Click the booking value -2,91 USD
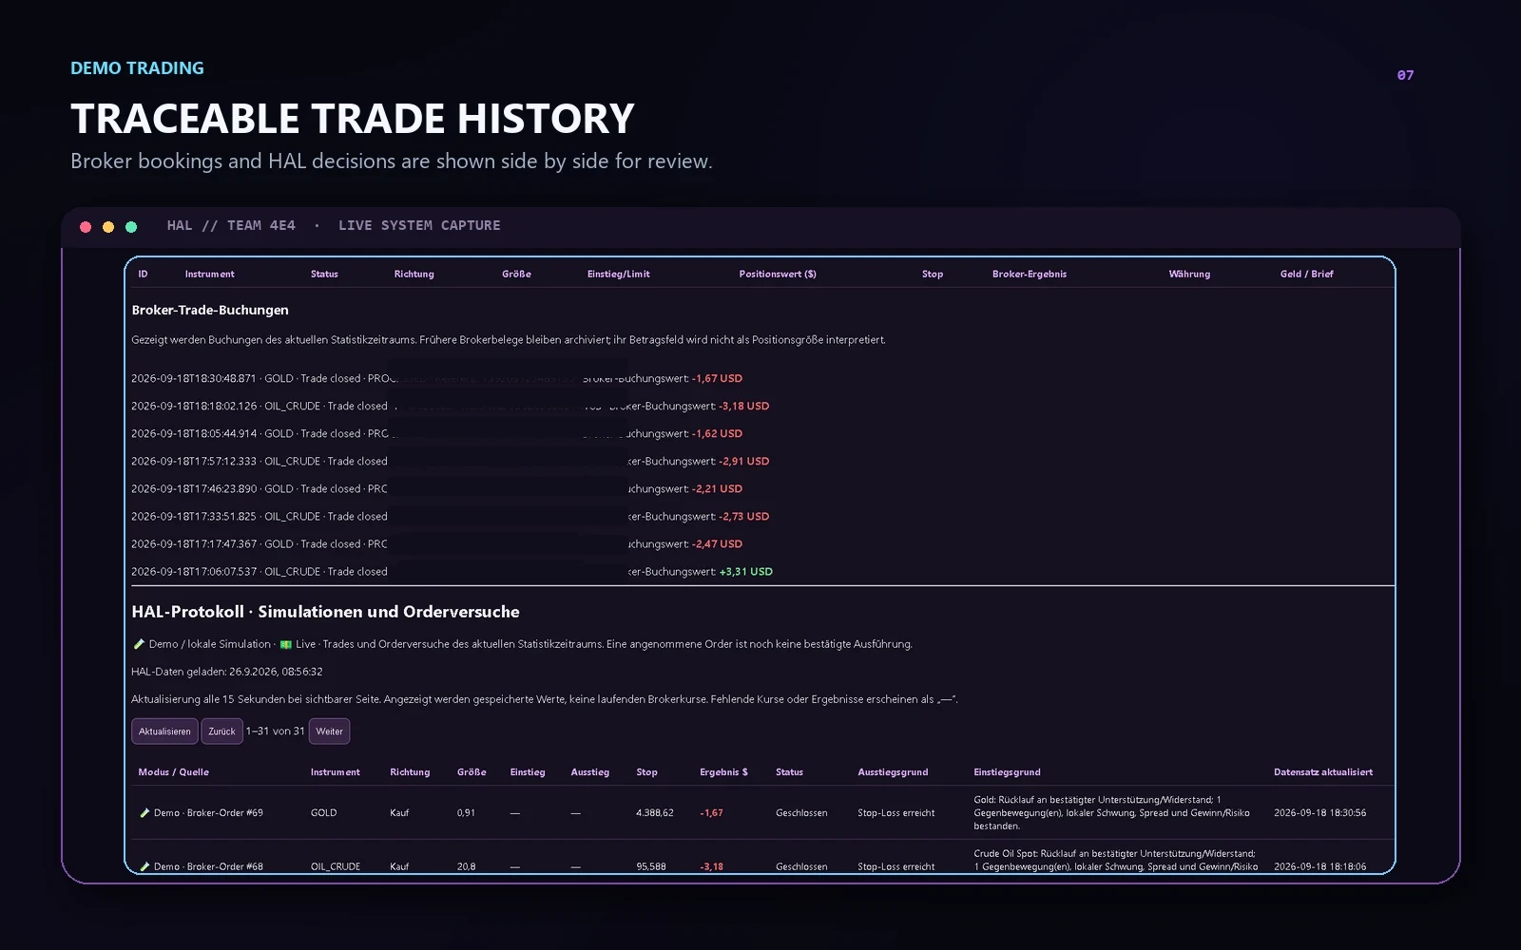The width and height of the screenshot is (1521, 950). pyautogui.click(x=743, y=461)
